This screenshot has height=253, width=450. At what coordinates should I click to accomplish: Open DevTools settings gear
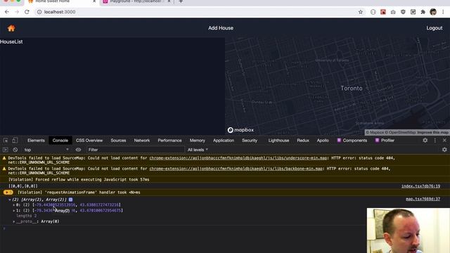(425, 141)
